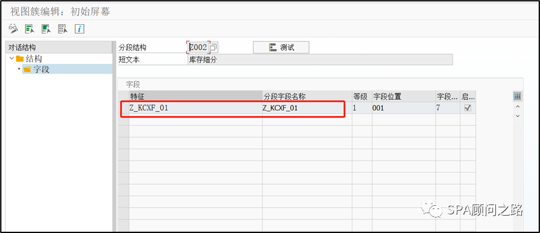The height and width of the screenshot is (233, 540).
Task: Click the truncated 字段… column header
Action: 447,96
